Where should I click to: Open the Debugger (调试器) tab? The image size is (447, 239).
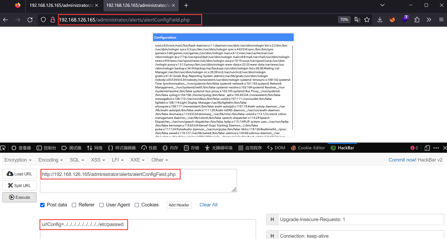point(71,148)
